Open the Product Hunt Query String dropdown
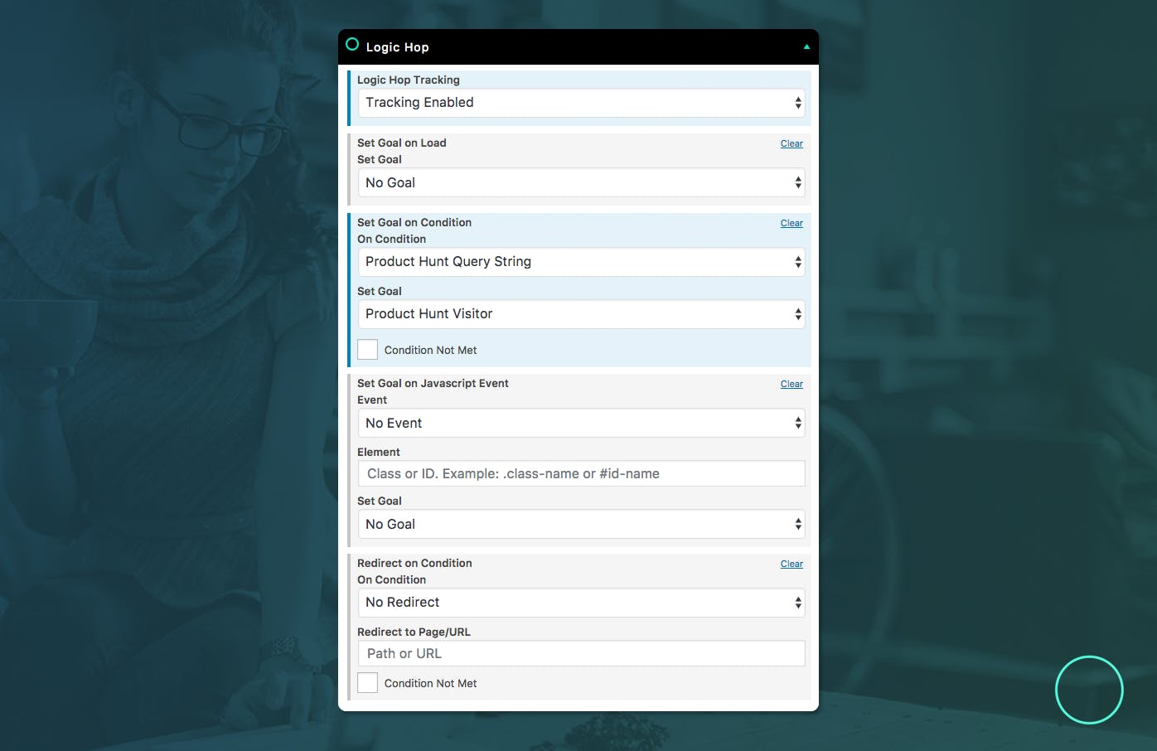The image size is (1157, 751). 581,262
